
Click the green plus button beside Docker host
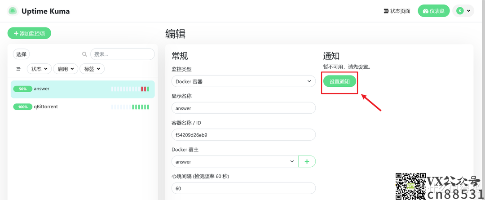[307, 161]
